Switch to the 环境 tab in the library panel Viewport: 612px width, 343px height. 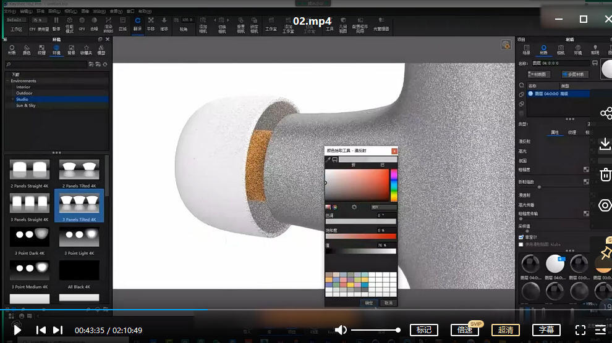coord(57,50)
